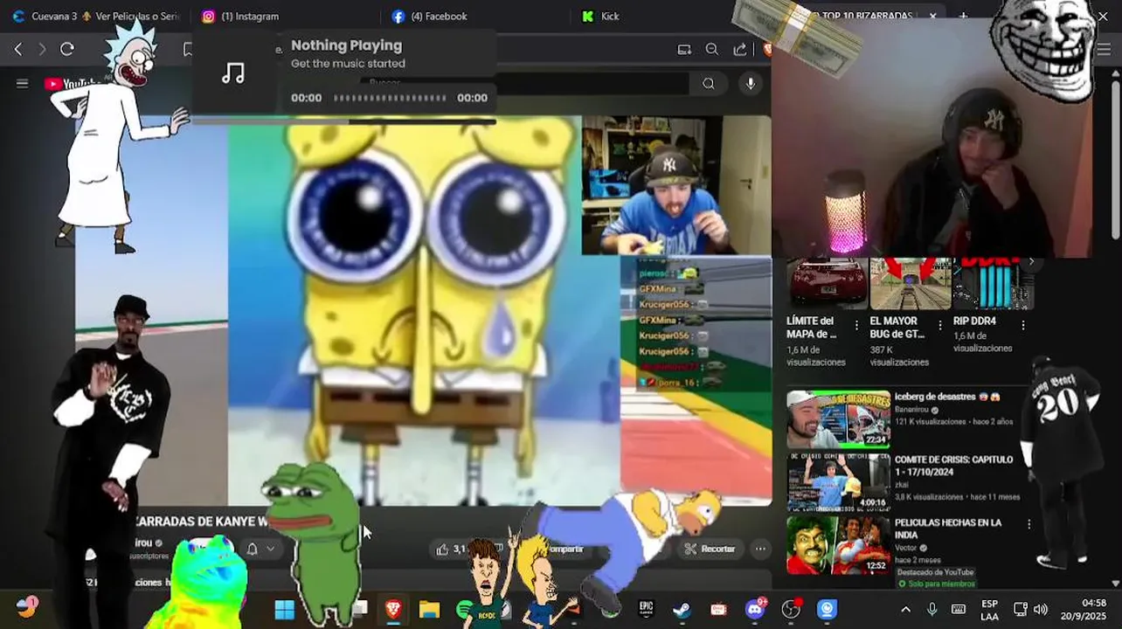Show hidden system tray icons chevron

point(905,610)
